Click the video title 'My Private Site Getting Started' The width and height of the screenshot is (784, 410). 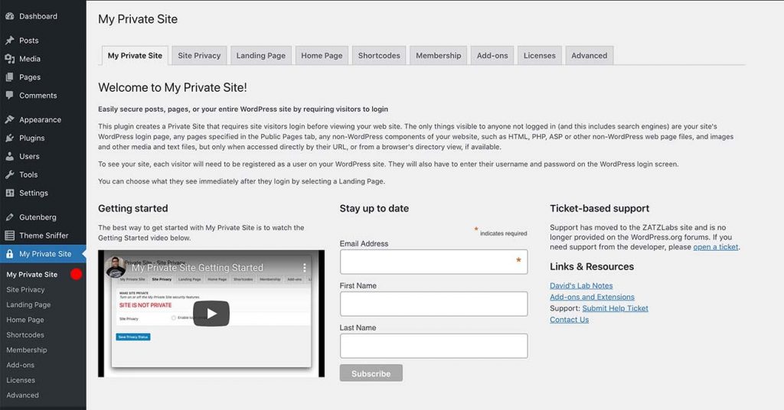click(197, 268)
